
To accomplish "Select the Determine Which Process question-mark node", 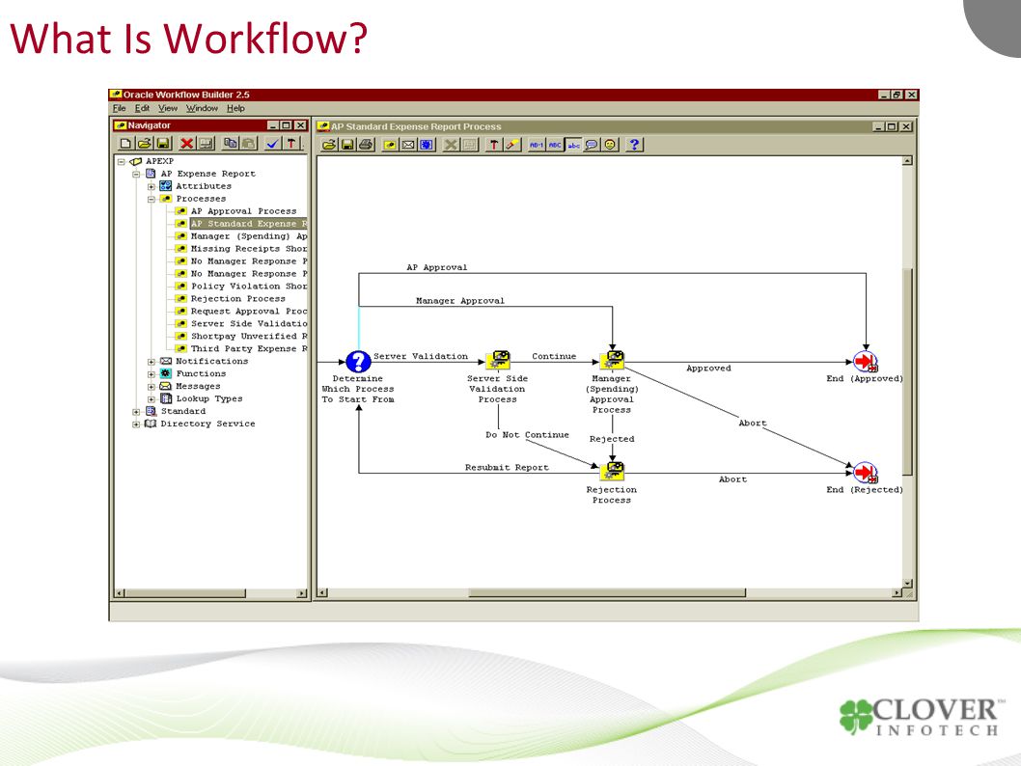I will pyautogui.click(x=358, y=361).
